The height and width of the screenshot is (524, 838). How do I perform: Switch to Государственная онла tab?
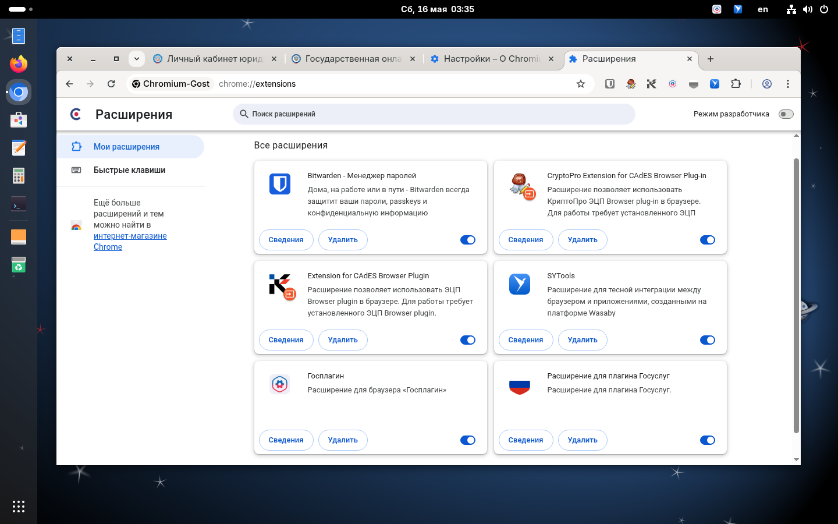[354, 59]
